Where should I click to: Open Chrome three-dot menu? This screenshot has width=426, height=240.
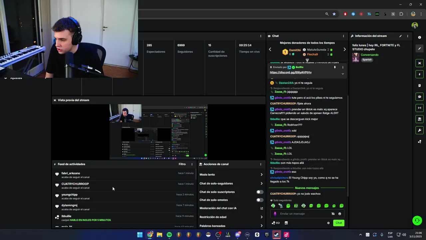421,14
